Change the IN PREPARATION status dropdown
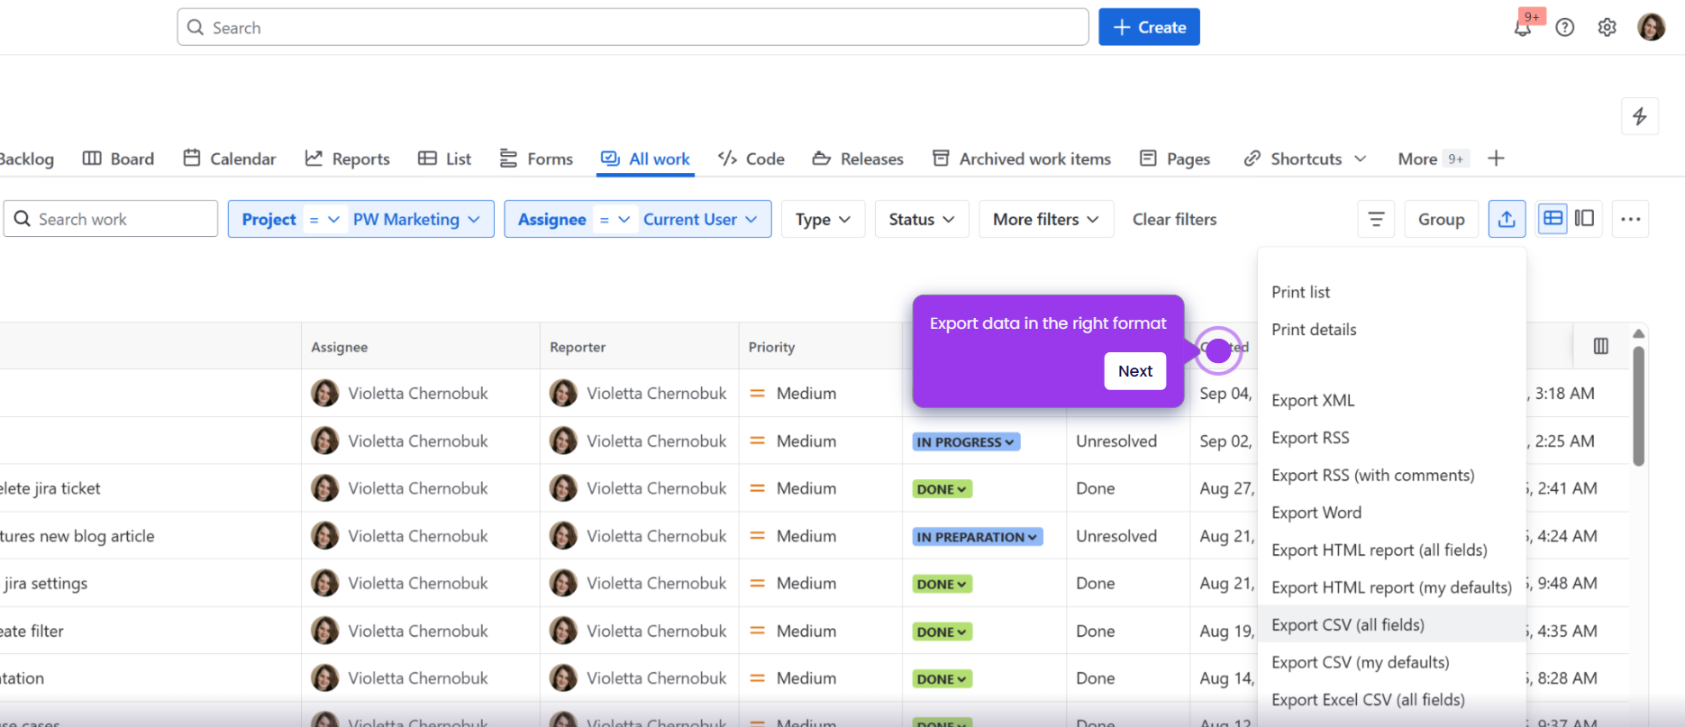This screenshot has height=727, width=1685. click(x=977, y=537)
